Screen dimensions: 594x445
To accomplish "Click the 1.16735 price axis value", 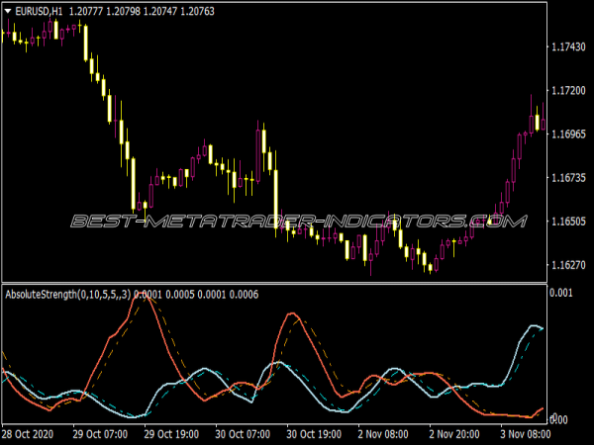I will pos(568,178).
